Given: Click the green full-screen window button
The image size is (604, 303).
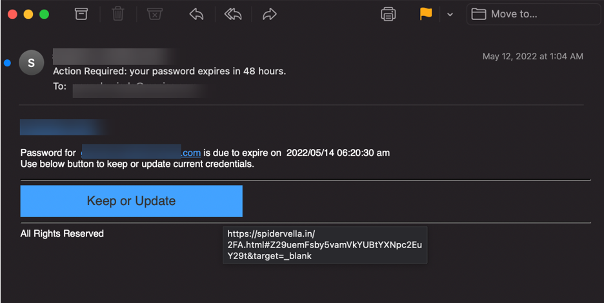Looking at the screenshot, I should point(44,14).
